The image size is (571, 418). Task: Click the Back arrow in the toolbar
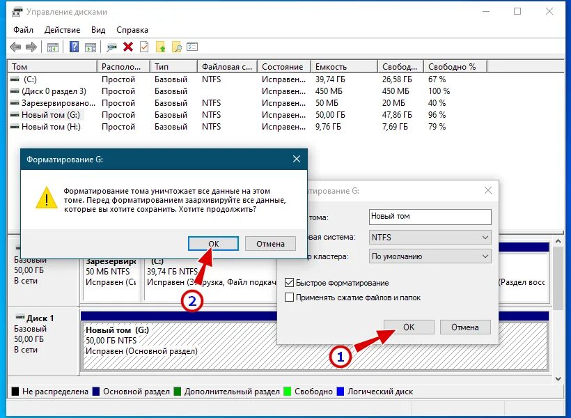(15, 47)
